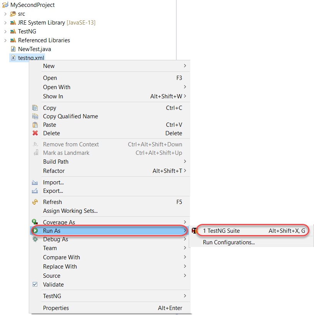
Task: Click the JRE System Library icon
Action: [x=13, y=23]
